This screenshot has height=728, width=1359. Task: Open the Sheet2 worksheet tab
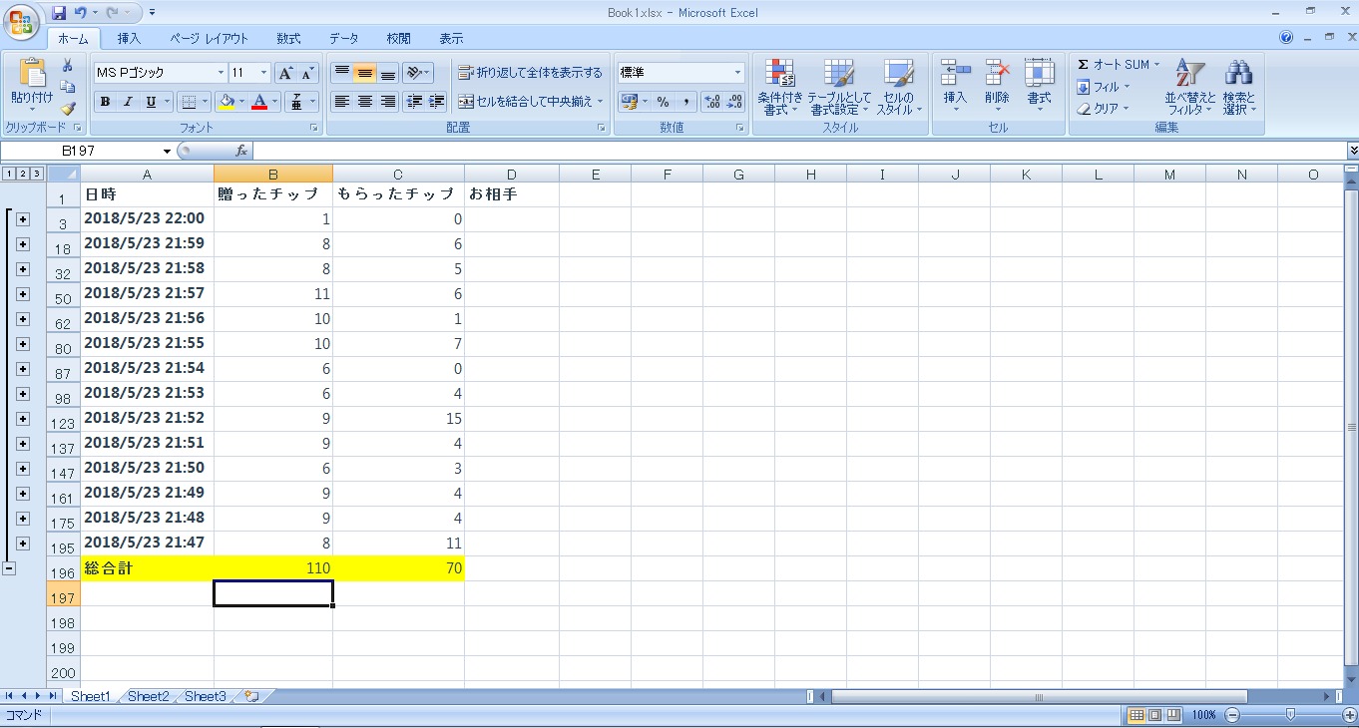click(148, 696)
